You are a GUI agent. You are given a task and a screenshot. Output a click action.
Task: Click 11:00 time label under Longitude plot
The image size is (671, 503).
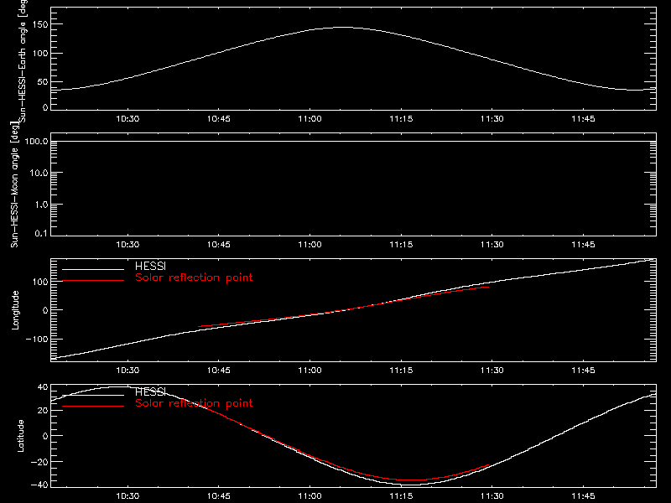309,370
